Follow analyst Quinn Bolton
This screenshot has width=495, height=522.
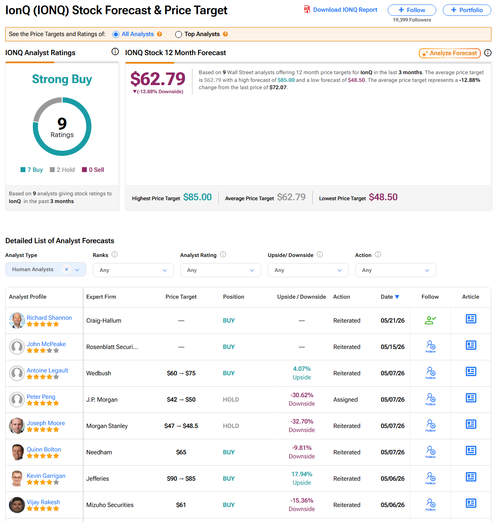[431, 452]
